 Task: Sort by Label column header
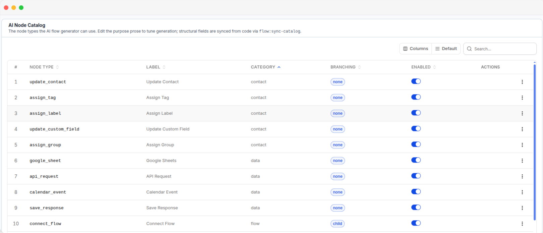(156, 67)
